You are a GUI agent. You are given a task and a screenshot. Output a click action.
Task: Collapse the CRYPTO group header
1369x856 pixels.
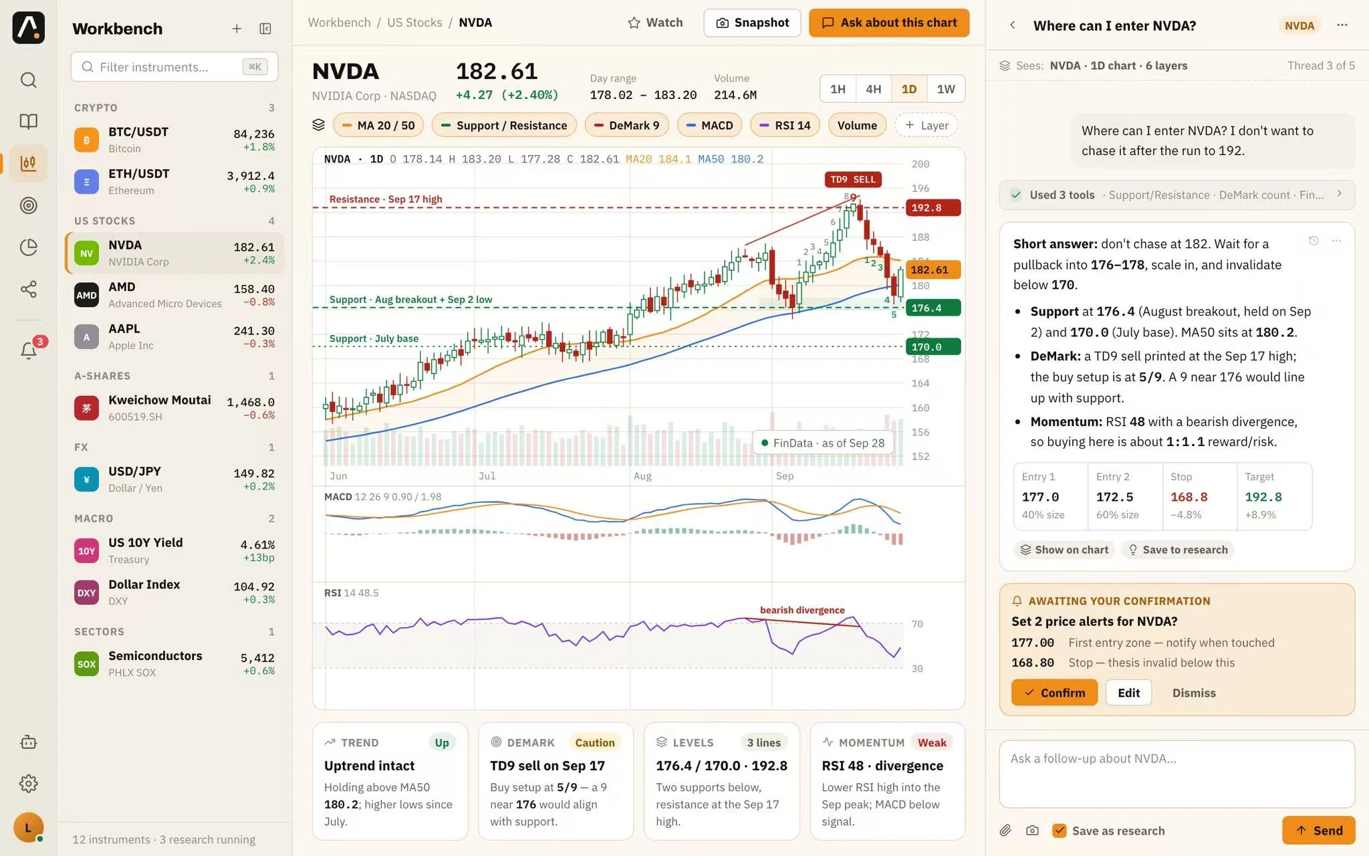click(x=174, y=108)
